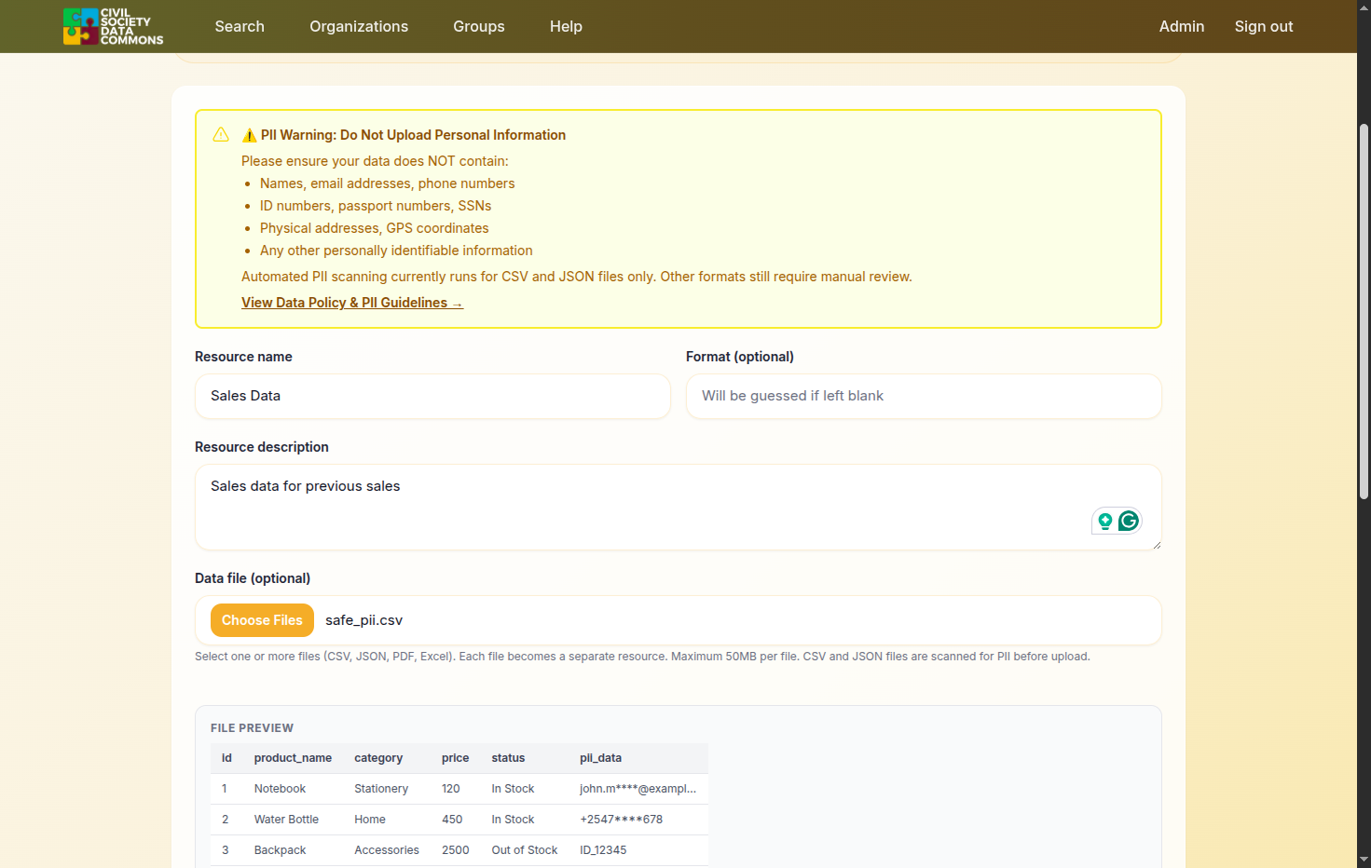The width and height of the screenshot is (1371, 868).
Task: Click the green lightbulb suggestion icon
Action: [1105, 521]
